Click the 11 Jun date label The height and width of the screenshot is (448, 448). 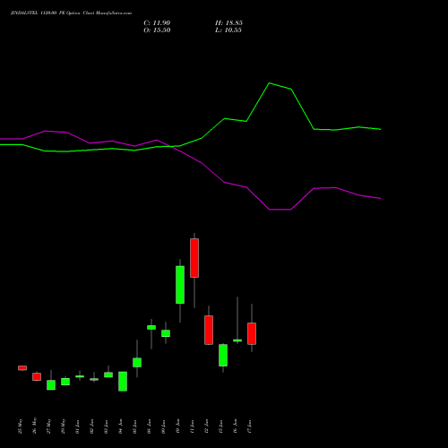click(x=193, y=426)
